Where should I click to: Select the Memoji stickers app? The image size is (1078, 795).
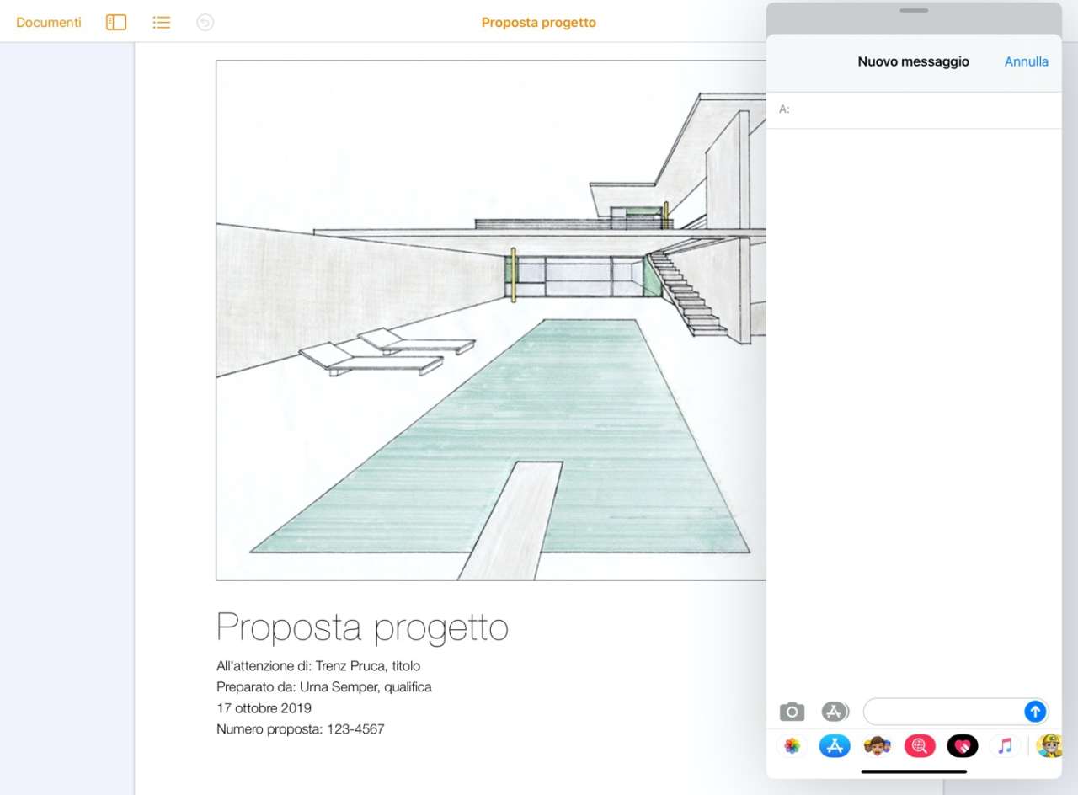coord(877,746)
